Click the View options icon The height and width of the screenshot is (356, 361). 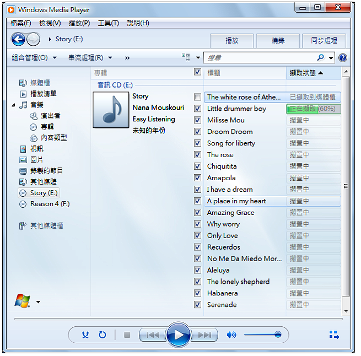(x=186, y=57)
